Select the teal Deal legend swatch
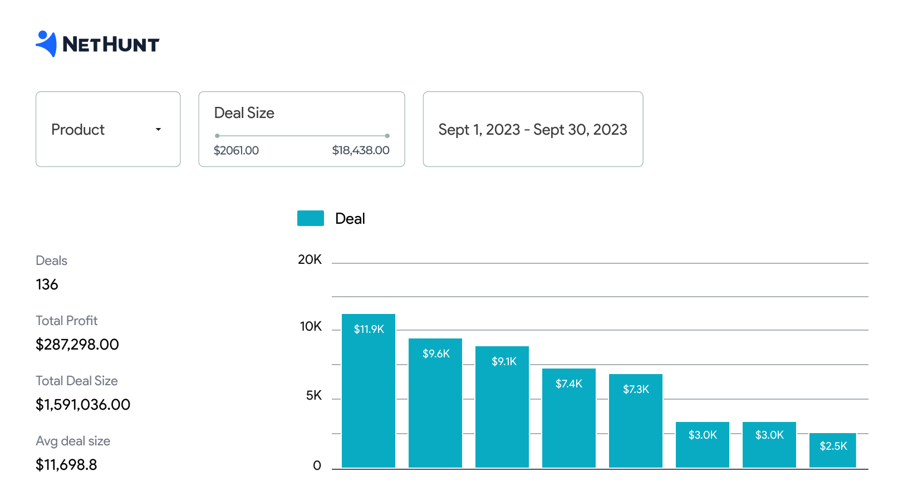Screen dimensions: 913x501 pos(311,218)
